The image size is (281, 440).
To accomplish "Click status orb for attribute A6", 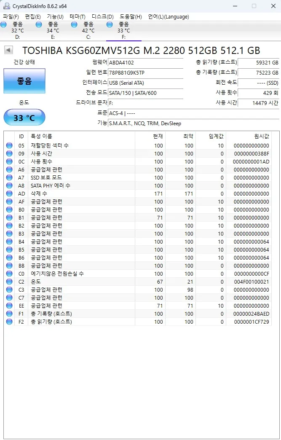I will (9, 169).
